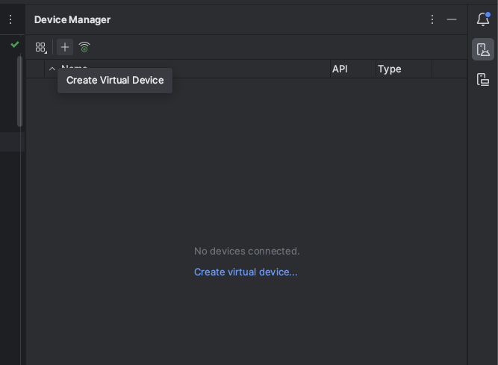Hide the Device Manager panel

pos(452,19)
